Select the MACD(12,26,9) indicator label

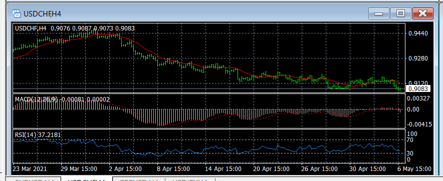point(37,99)
